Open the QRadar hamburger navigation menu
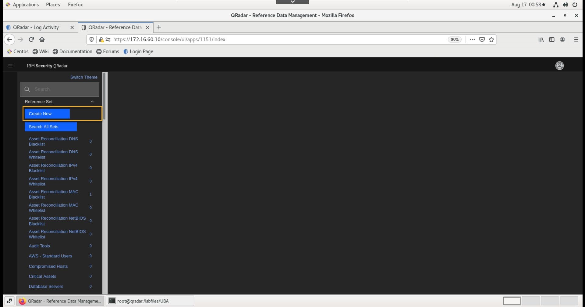The height and width of the screenshot is (307, 585). (x=10, y=66)
